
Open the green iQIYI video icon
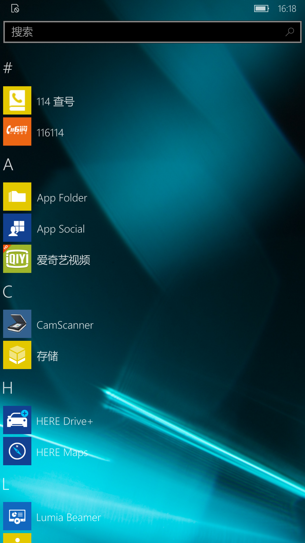pos(17,259)
